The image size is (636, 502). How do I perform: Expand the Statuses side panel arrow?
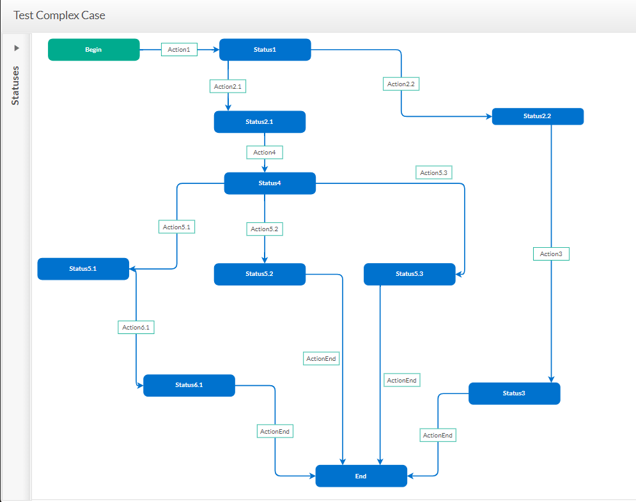pyautogui.click(x=17, y=48)
